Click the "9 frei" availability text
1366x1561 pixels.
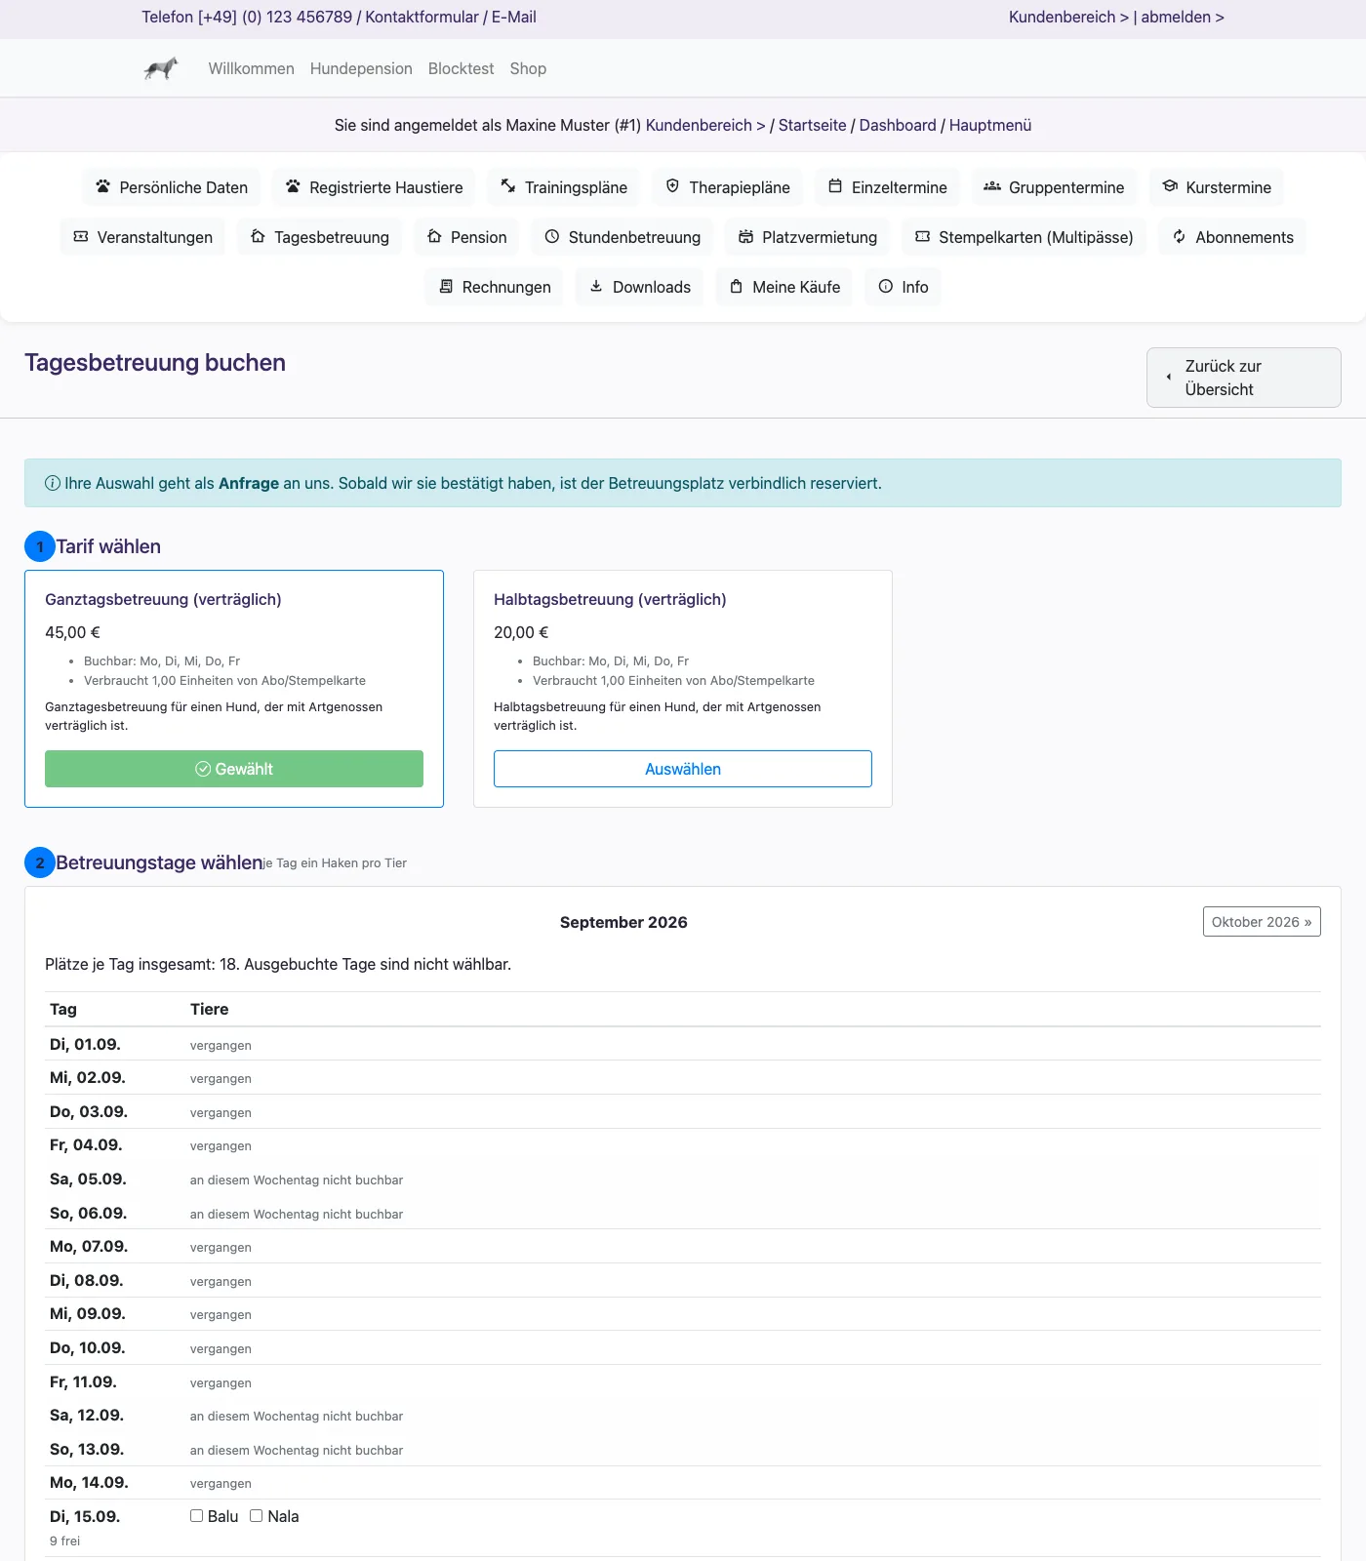pyautogui.click(x=65, y=1541)
